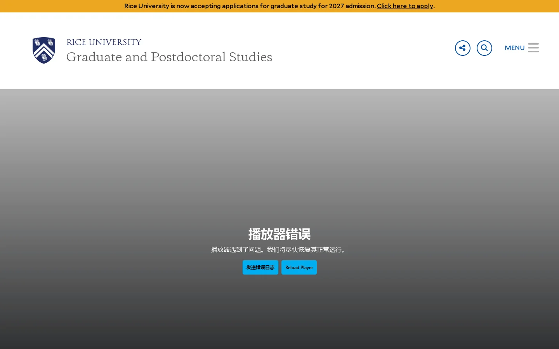Click the Reload Player button
559x349 pixels.
tap(299, 267)
